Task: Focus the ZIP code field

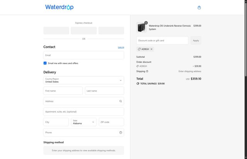Action: click(112, 122)
